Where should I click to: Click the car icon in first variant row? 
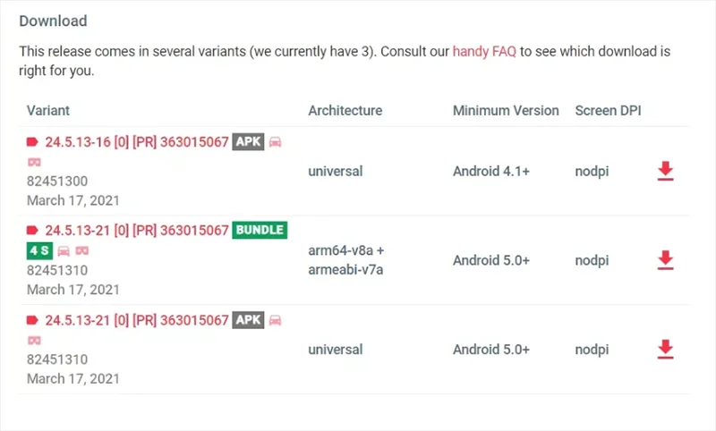[x=275, y=142]
